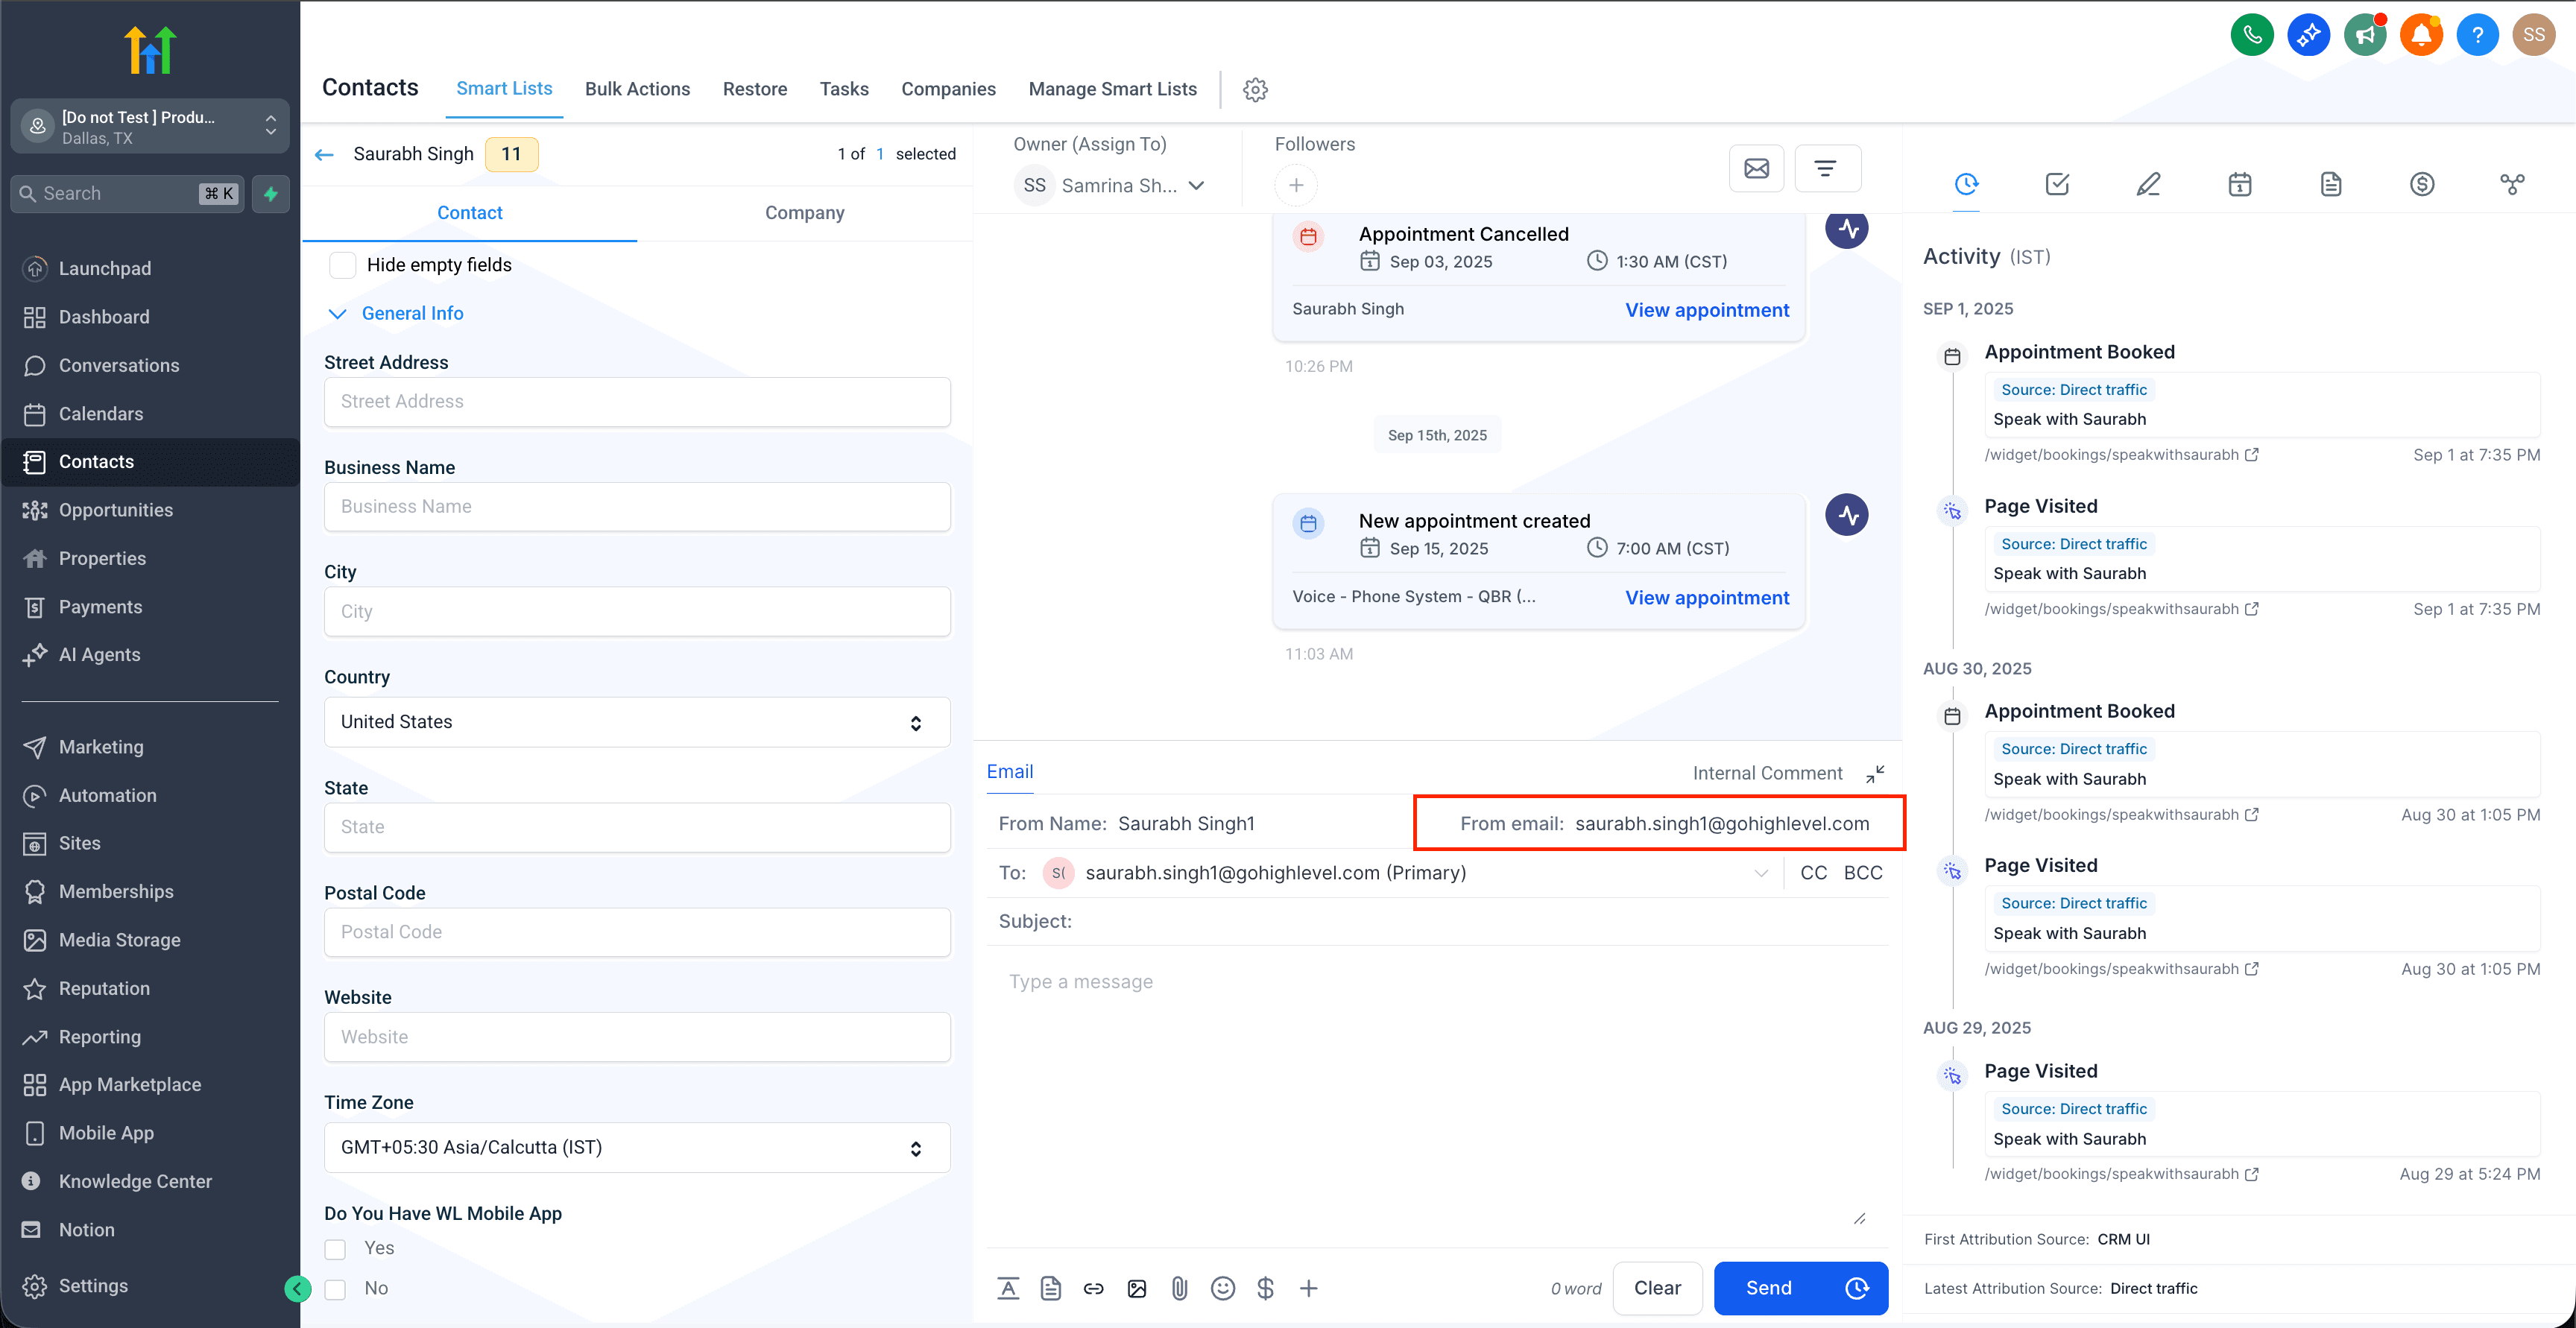Image resolution: width=2576 pixels, height=1328 pixels.
Task: Click the Clear button in email composer
Action: point(1657,1288)
